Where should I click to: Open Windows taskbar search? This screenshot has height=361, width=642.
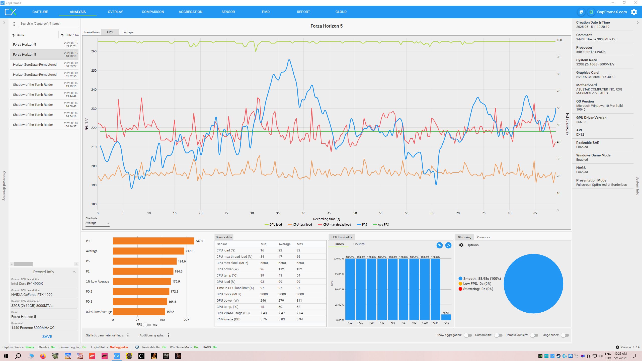18,356
